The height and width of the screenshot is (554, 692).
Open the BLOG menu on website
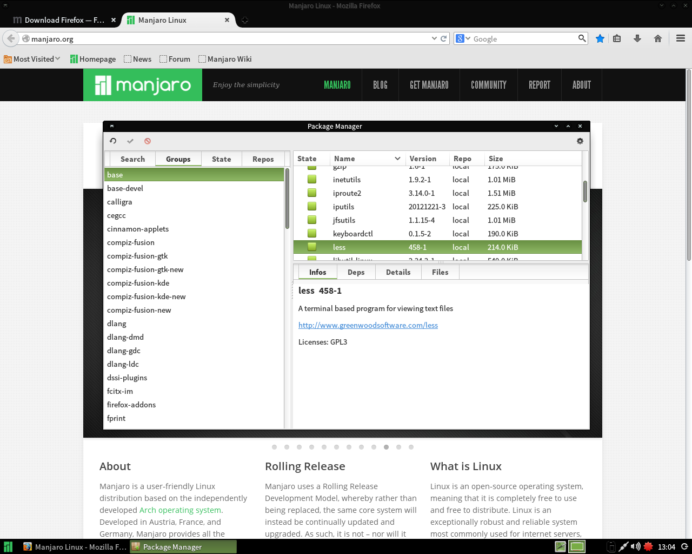click(x=380, y=85)
